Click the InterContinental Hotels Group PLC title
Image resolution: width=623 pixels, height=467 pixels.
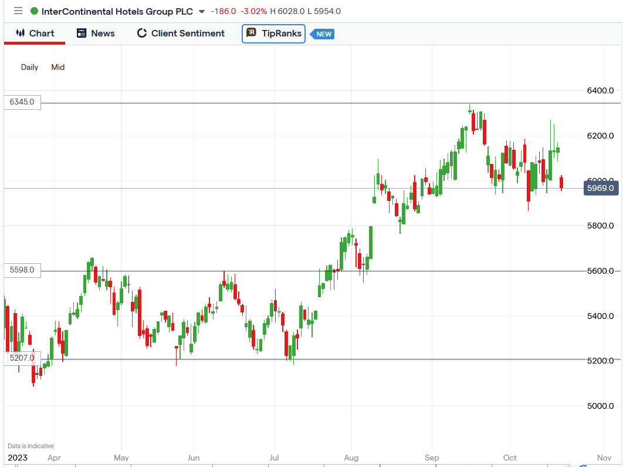117,12
